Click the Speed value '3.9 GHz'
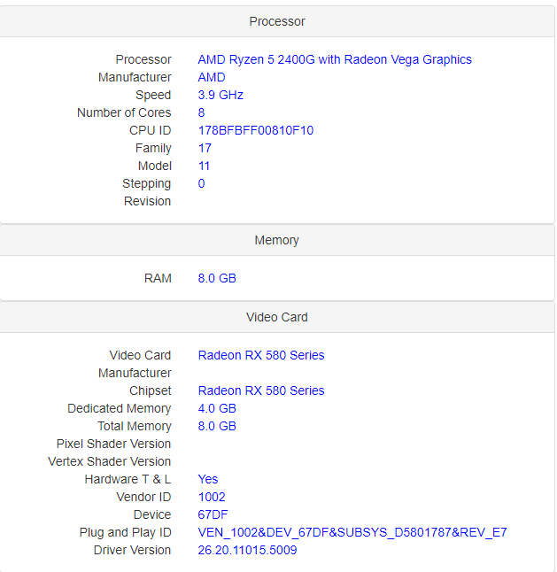Image resolution: width=557 pixels, height=572 pixels. (x=220, y=95)
